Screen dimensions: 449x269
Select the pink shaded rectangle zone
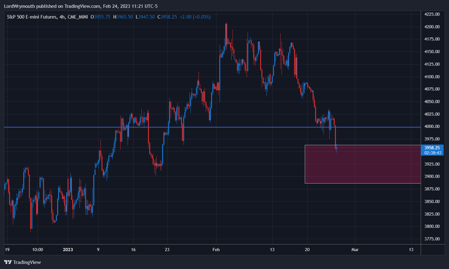[x=363, y=164]
